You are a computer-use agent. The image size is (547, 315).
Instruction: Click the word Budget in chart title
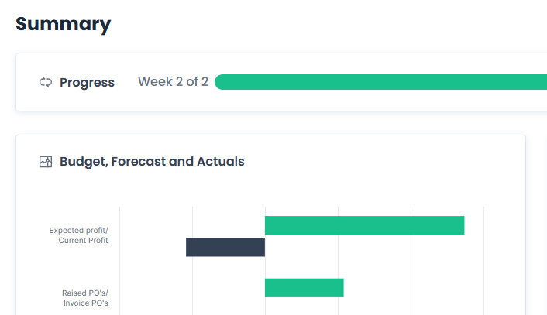pyautogui.click(x=82, y=162)
